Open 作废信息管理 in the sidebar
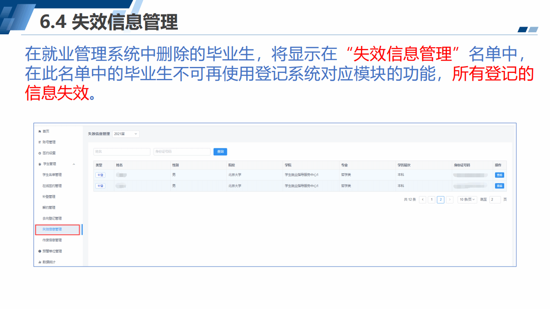550x309 pixels. point(52,240)
